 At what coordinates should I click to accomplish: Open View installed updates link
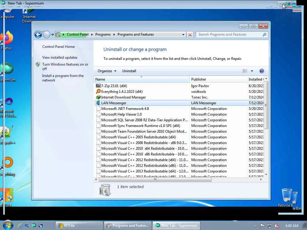point(60,57)
